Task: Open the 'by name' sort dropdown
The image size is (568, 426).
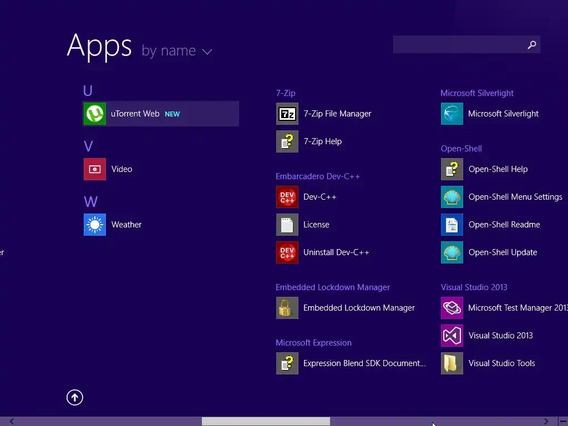Action: point(177,50)
